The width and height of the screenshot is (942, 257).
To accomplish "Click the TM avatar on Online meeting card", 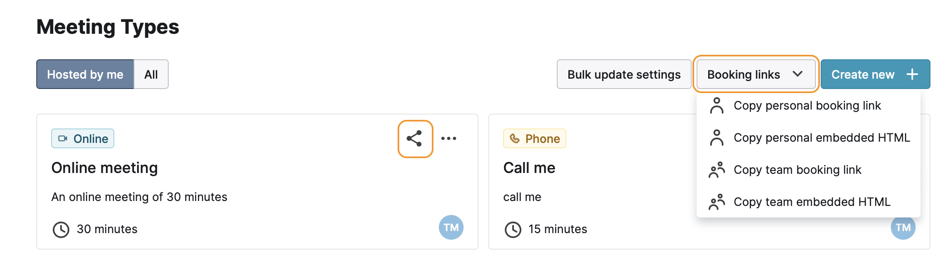I will 451,227.
